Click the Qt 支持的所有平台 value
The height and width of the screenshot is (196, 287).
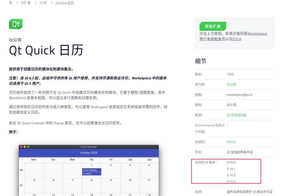click(240, 152)
